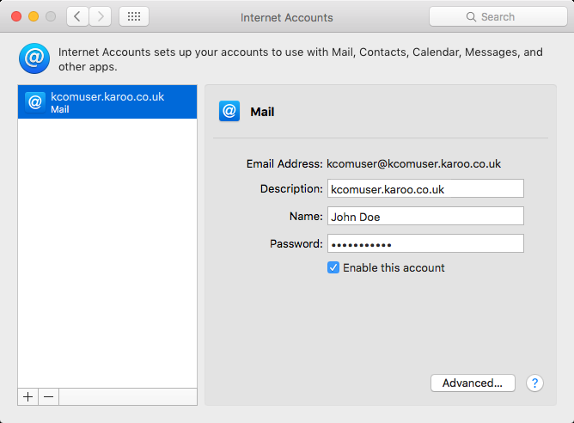Minimize the window with the yellow button
The width and height of the screenshot is (574, 423).
(34, 16)
